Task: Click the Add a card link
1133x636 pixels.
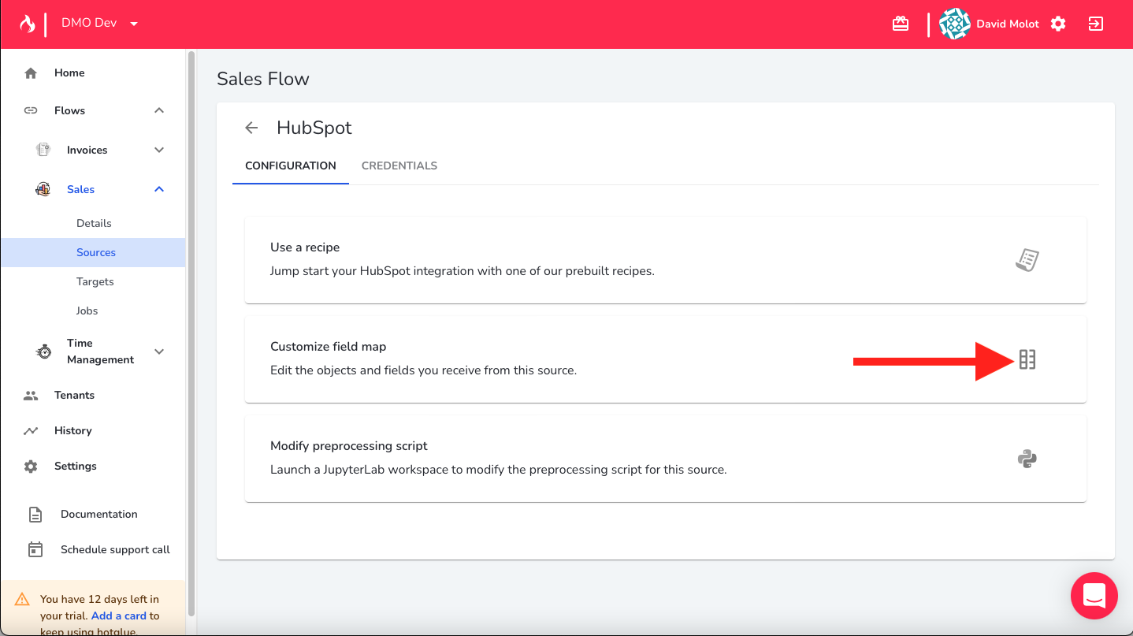Action: (119, 616)
